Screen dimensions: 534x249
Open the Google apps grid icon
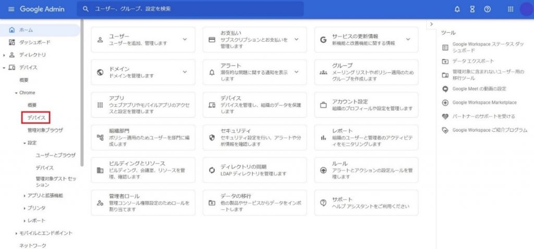tap(511, 9)
